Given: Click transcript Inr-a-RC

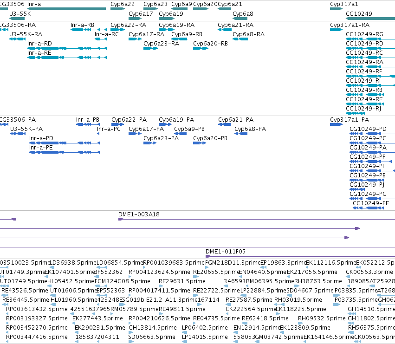Looking at the screenshot, I should (x=101, y=39).
